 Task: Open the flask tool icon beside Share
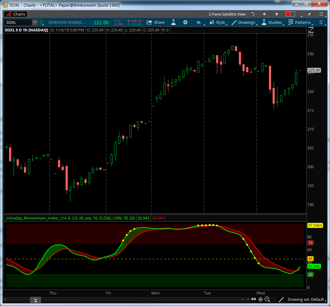coord(174,22)
